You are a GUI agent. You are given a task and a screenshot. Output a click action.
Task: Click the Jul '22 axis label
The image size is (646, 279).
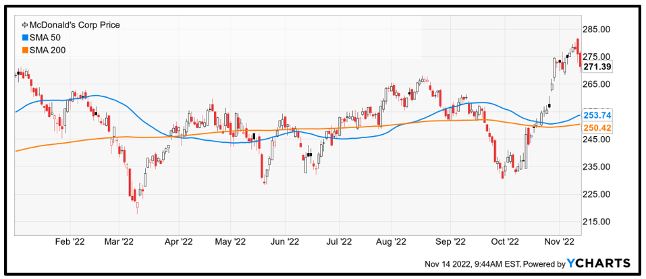(339, 241)
